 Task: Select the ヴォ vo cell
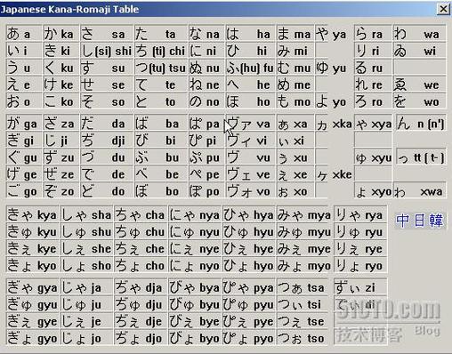point(251,191)
